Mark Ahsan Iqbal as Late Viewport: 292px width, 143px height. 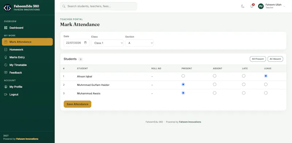pos(243,76)
